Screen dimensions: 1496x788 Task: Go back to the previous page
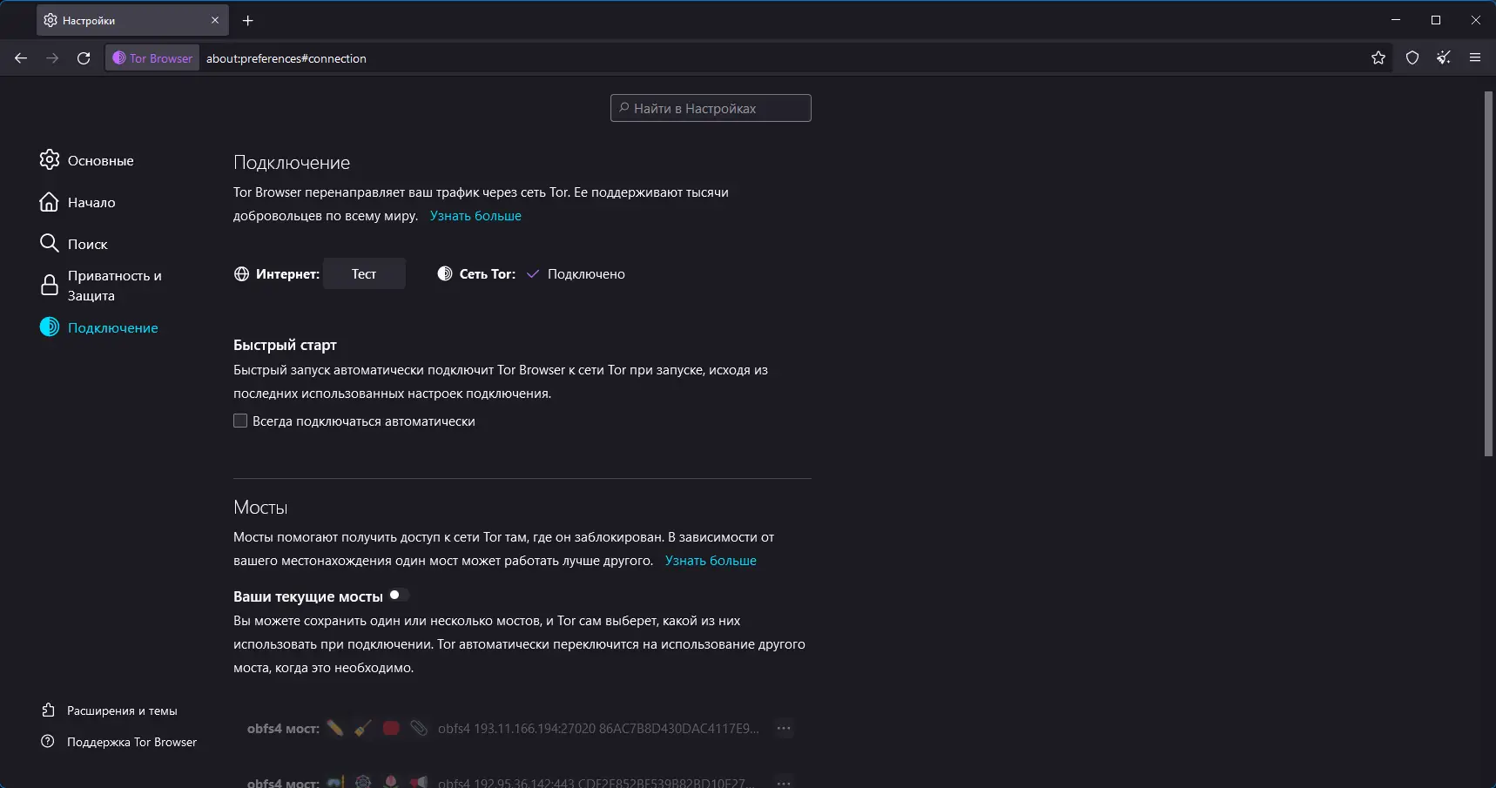point(21,58)
